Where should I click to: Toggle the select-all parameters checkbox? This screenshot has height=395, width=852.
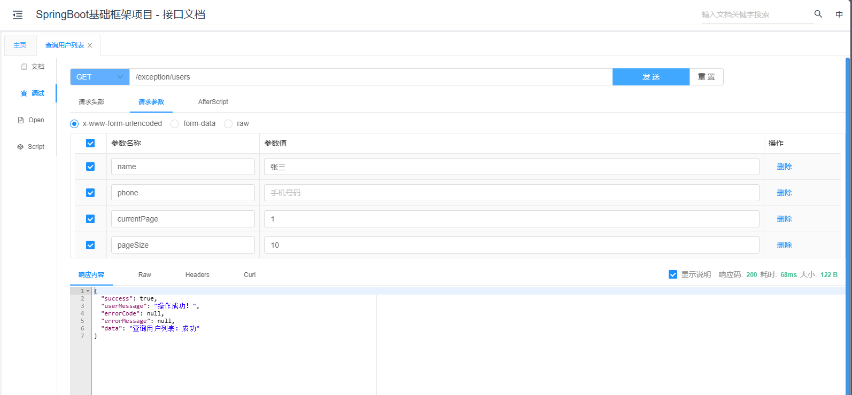[x=90, y=143]
